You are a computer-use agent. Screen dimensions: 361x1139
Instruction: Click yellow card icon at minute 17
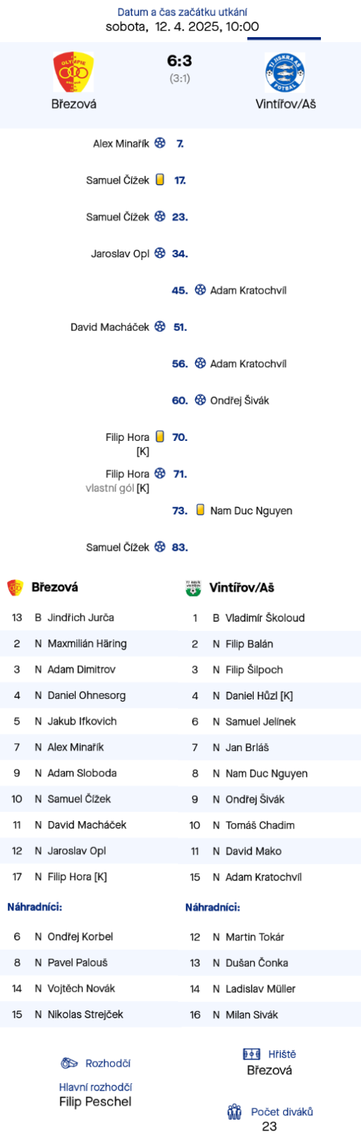point(160,180)
